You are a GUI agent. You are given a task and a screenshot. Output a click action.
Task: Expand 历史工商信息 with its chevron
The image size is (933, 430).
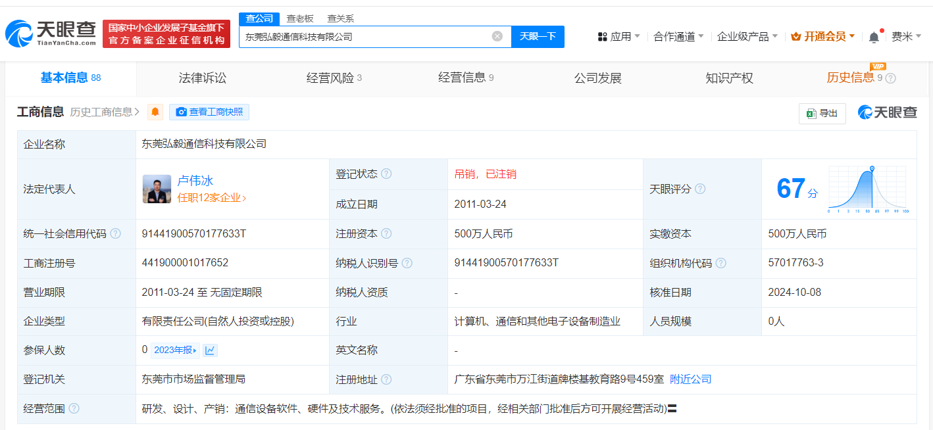coord(105,112)
